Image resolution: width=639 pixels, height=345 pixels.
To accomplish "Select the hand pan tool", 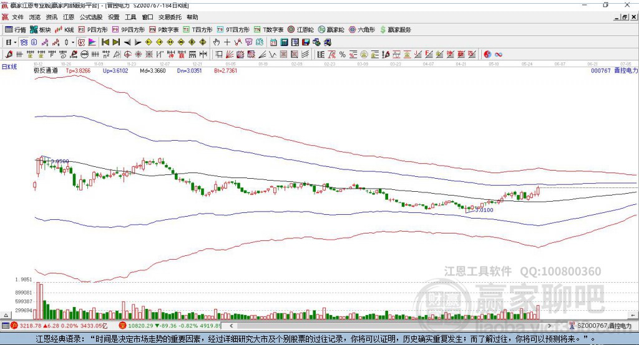I will coord(217,42).
